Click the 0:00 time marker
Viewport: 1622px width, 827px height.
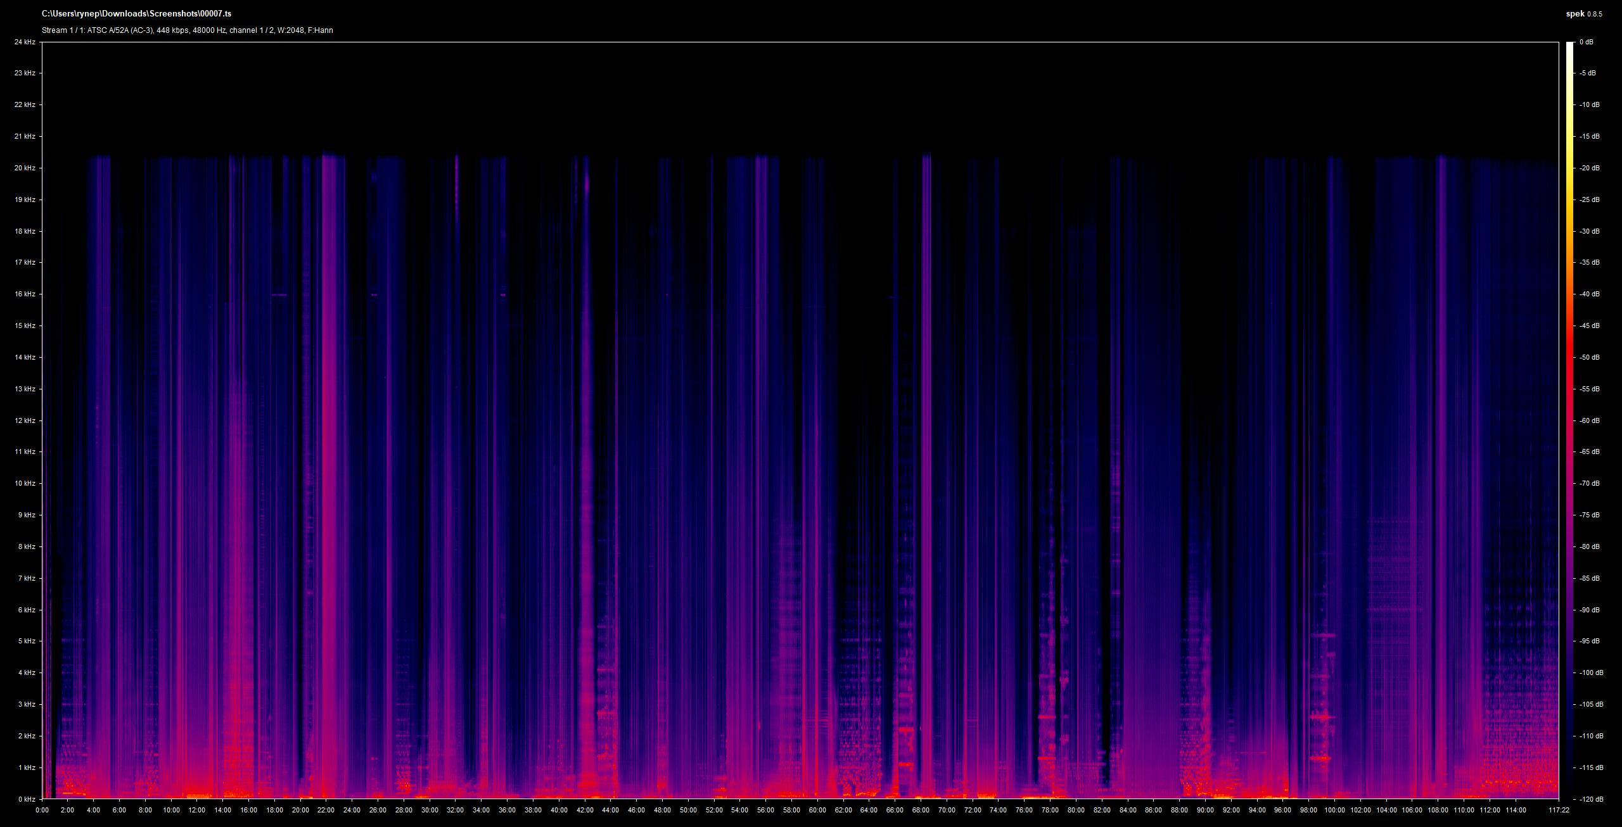coord(42,810)
